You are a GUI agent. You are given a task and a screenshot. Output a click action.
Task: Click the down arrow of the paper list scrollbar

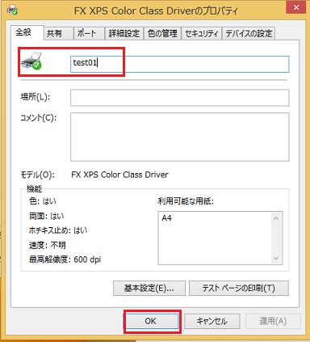coord(276,258)
